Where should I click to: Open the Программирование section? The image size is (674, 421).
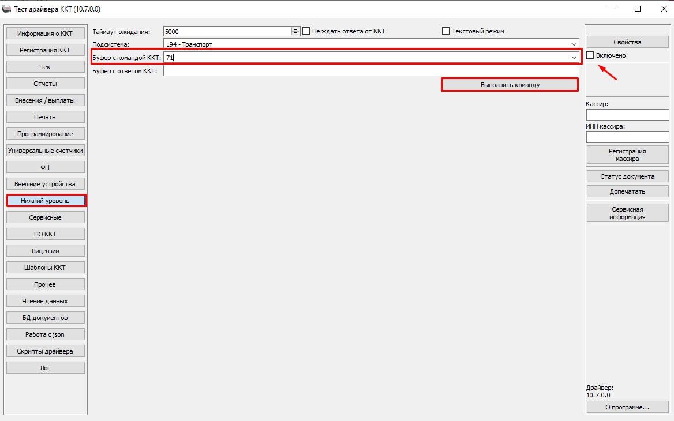tap(45, 134)
